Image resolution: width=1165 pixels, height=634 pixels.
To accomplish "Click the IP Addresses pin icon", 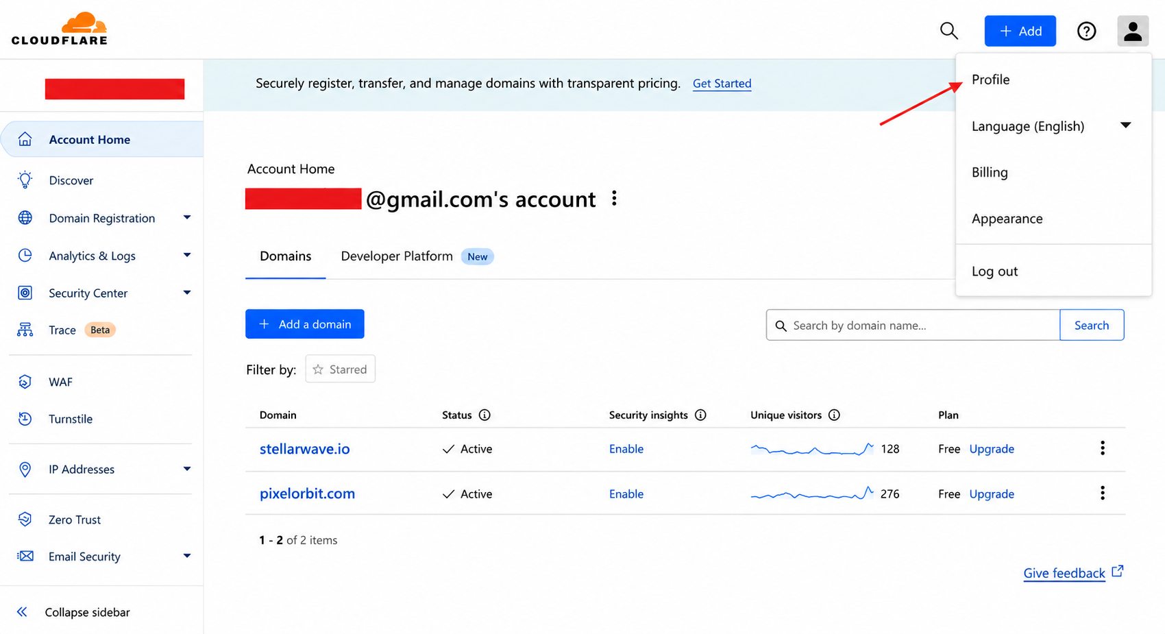I will (x=25, y=469).
